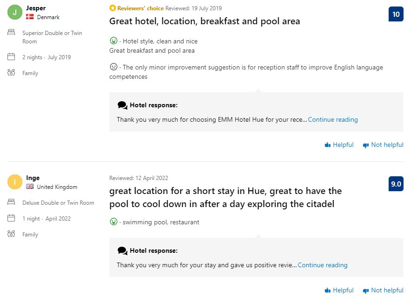Click Inge's yellow avatar circle
Image resolution: width=411 pixels, height=305 pixels.
click(x=14, y=182)
